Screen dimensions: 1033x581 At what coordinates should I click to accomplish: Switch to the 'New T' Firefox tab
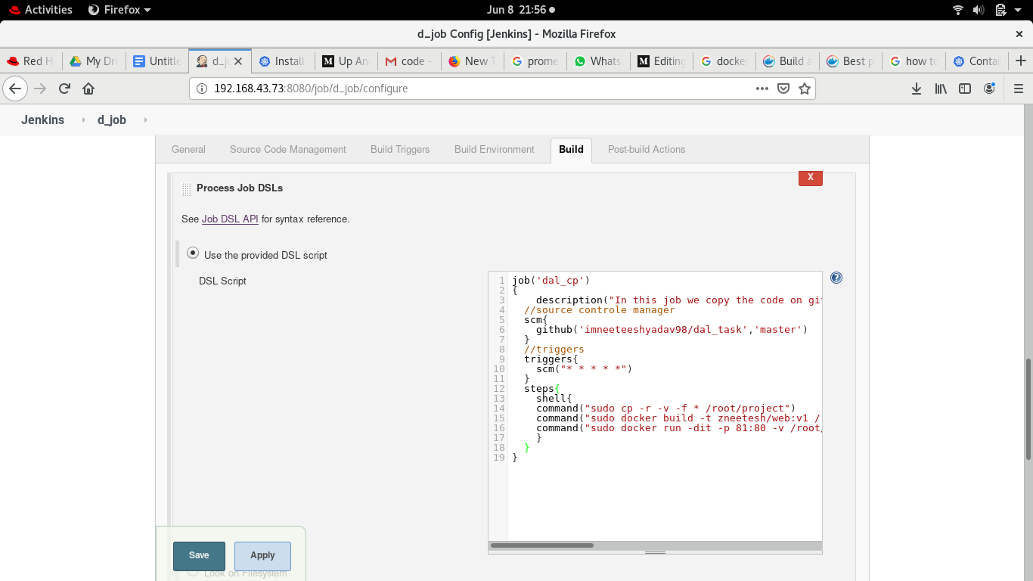coord(473,61)
